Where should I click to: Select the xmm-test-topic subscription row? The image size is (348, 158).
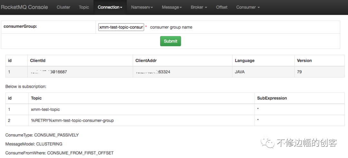175,109
